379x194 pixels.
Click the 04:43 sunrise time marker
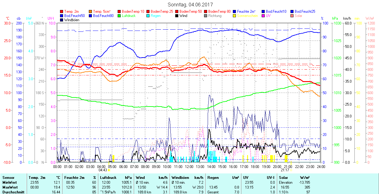(x=103, y=170)
